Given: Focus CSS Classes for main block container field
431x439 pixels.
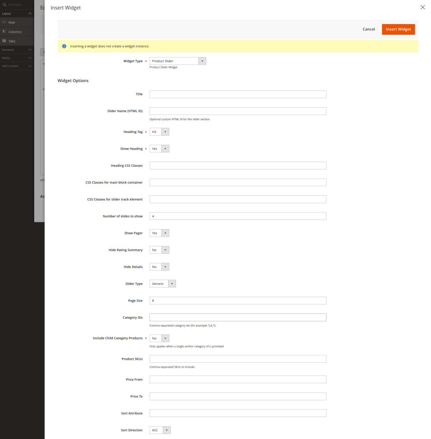Looking at the screenshot, I should click(238, 182).
